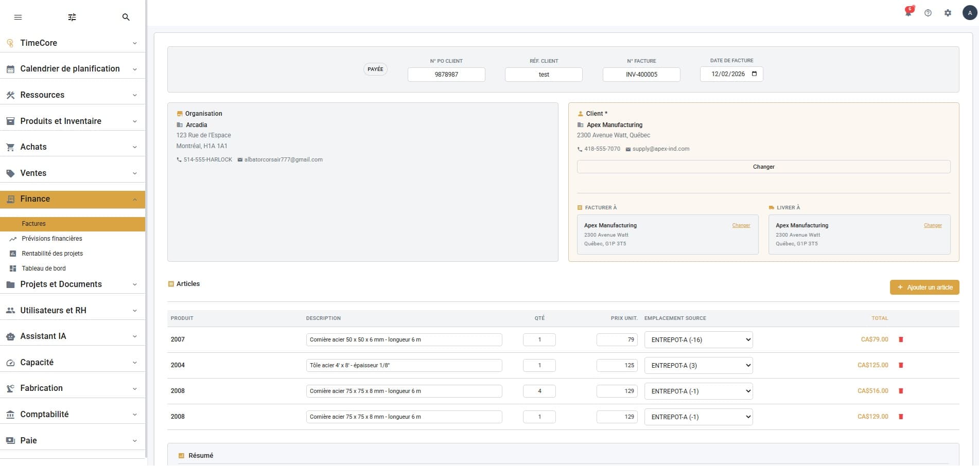Open source dropdown on the CA$516.00 row
Image resolution: width=979 pixels, height=466 pixels.
coord(698,391)
